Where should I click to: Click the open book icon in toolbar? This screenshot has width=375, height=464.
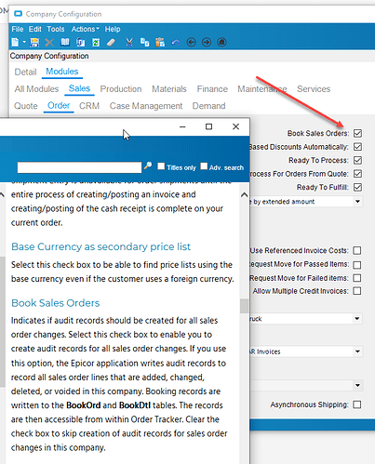[65, 42]
